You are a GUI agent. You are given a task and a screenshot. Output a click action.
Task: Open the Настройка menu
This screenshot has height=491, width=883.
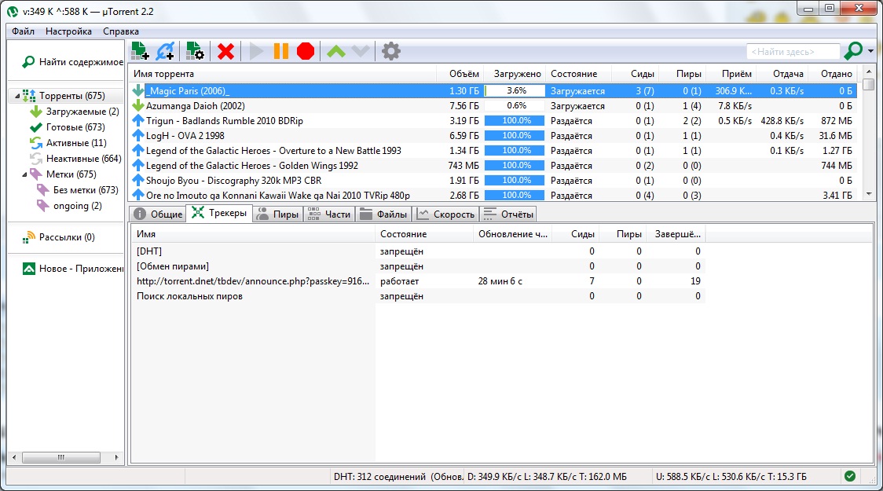pyautogui.click(x=68, y=31)
